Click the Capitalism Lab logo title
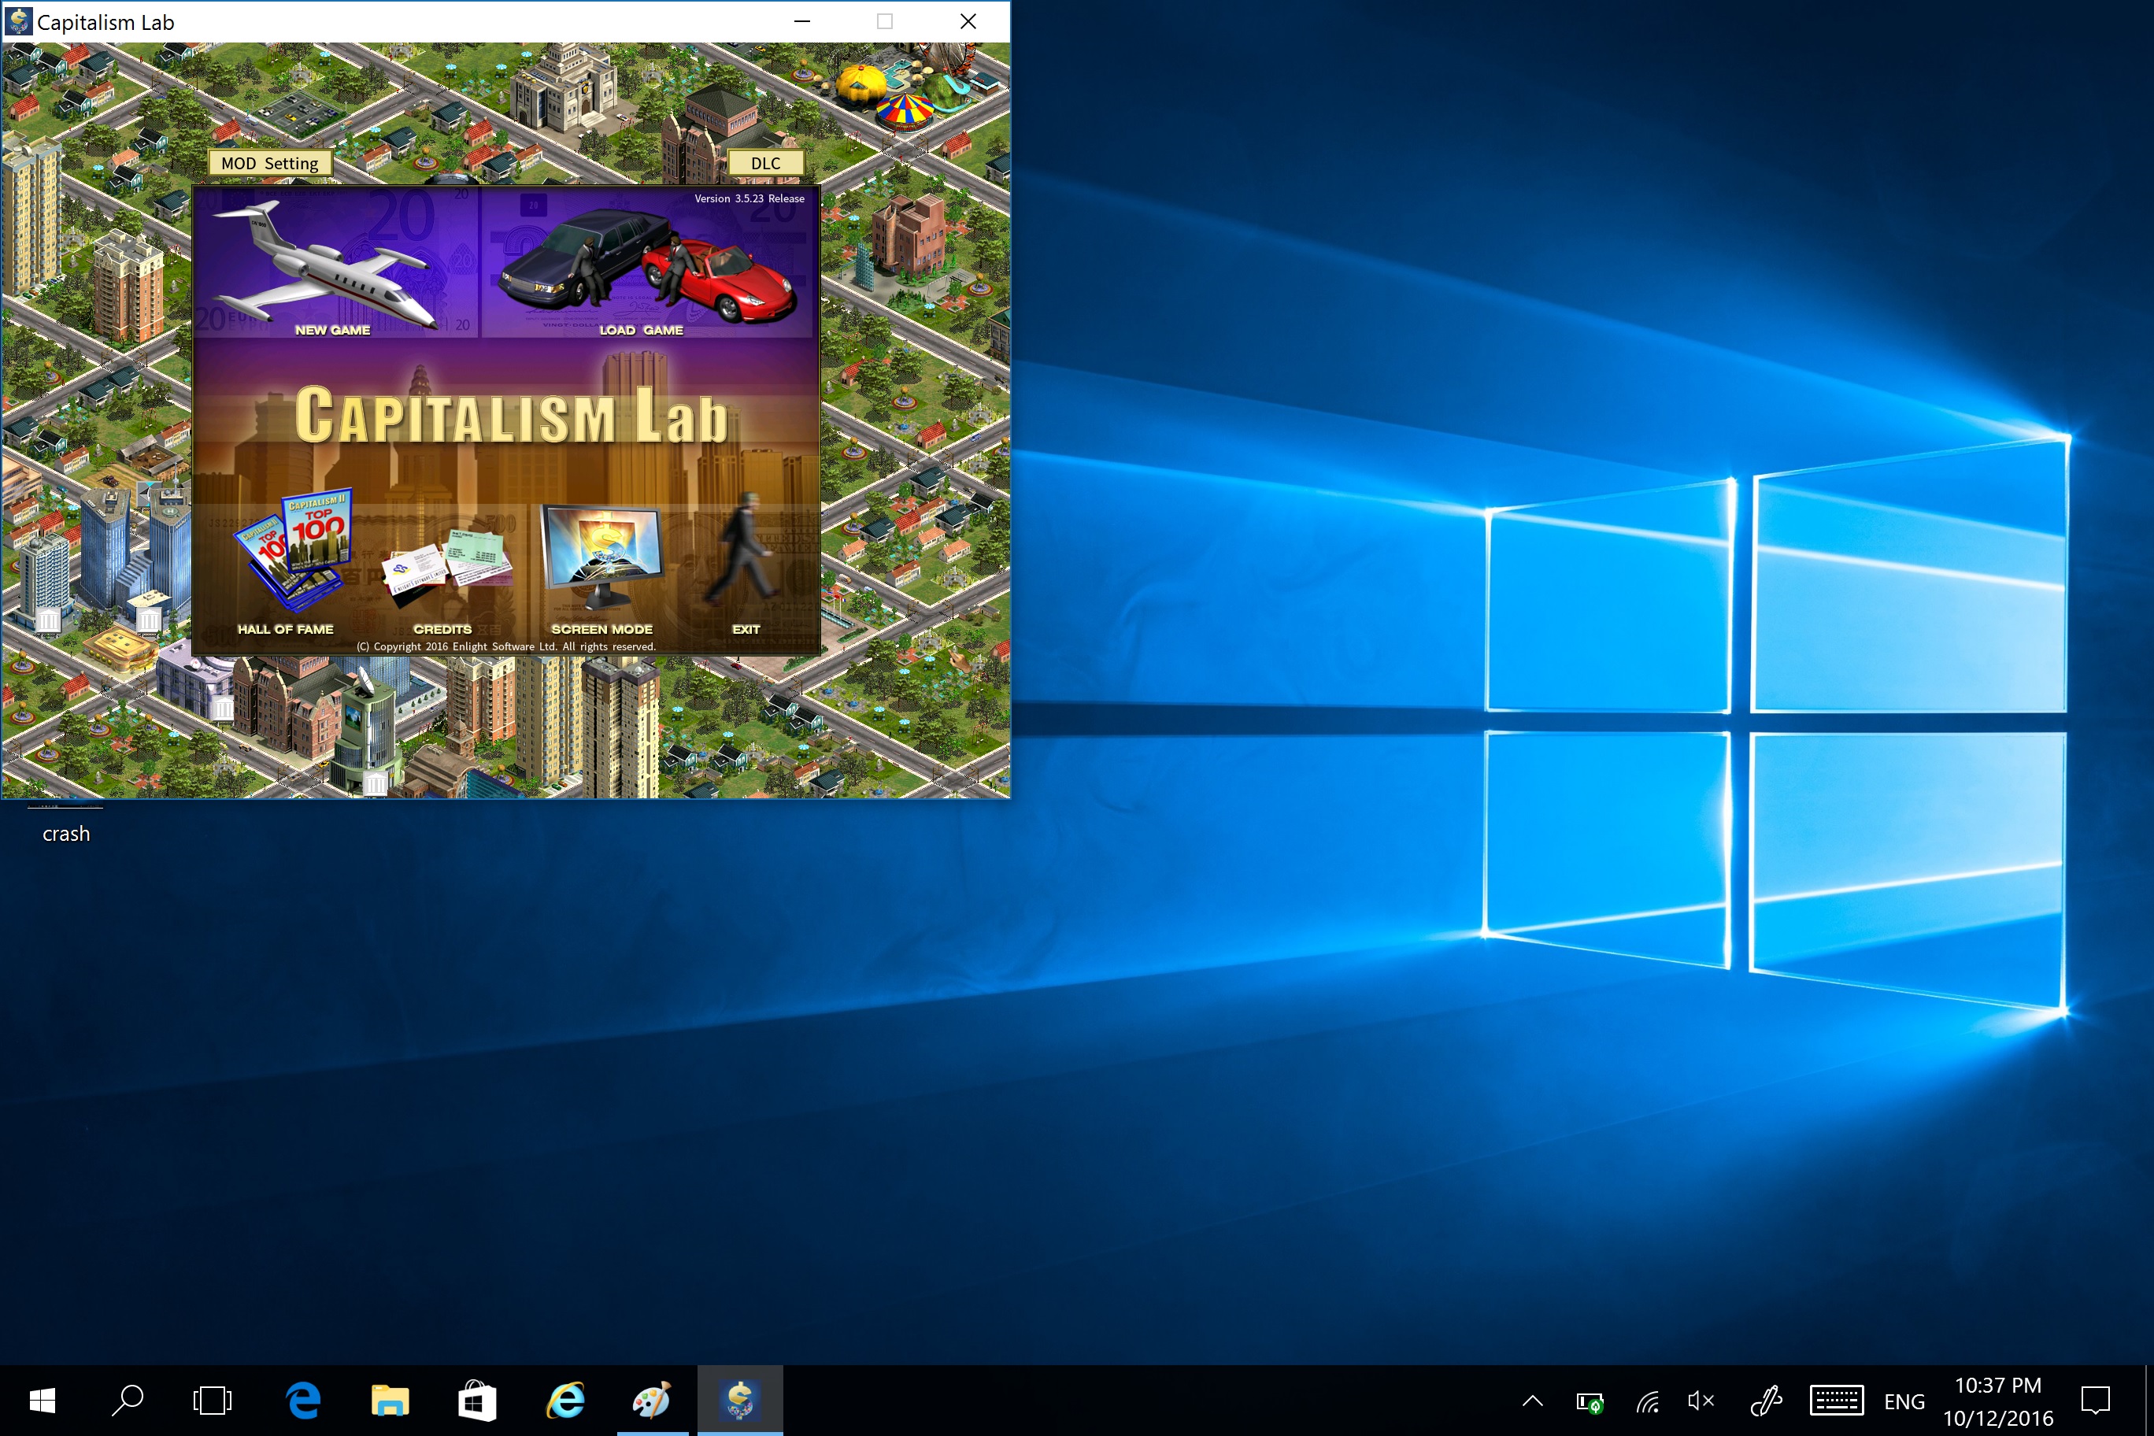This screenshot has width=2154, height=1436. 511,415
